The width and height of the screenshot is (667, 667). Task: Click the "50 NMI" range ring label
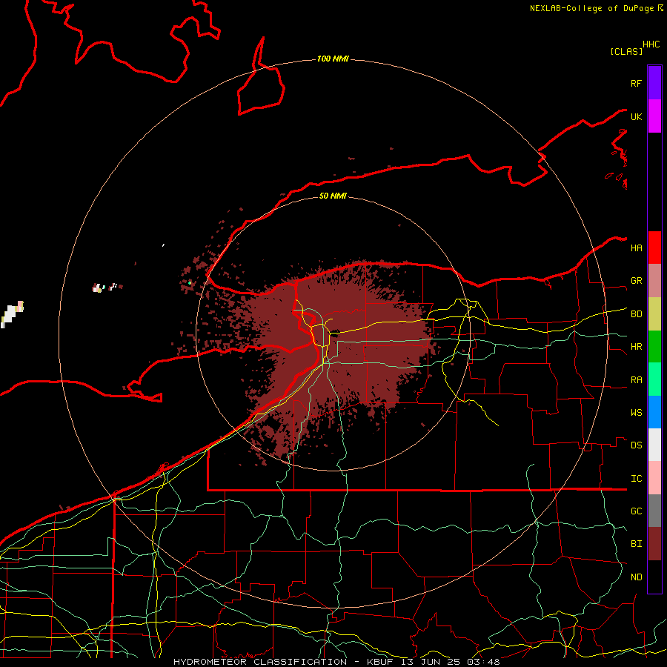[333, 196]
